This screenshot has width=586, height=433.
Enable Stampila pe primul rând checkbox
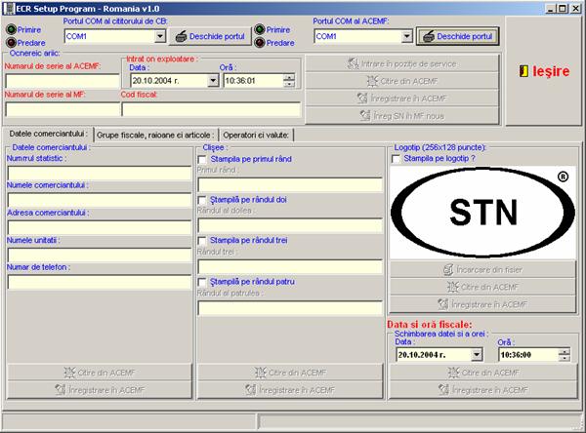202,158
